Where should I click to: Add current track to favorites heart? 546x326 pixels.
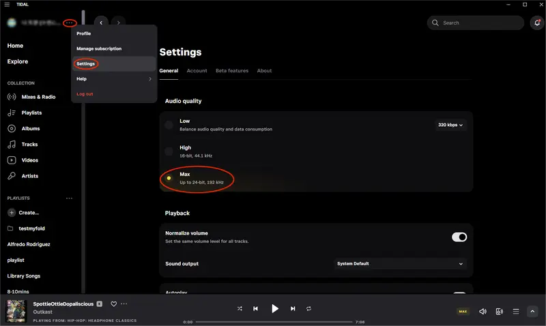[113, 304]
